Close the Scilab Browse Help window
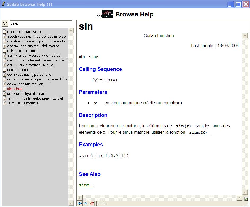Image resolution: width=250 pixels, height=207 pixels. tap(246, 4)
